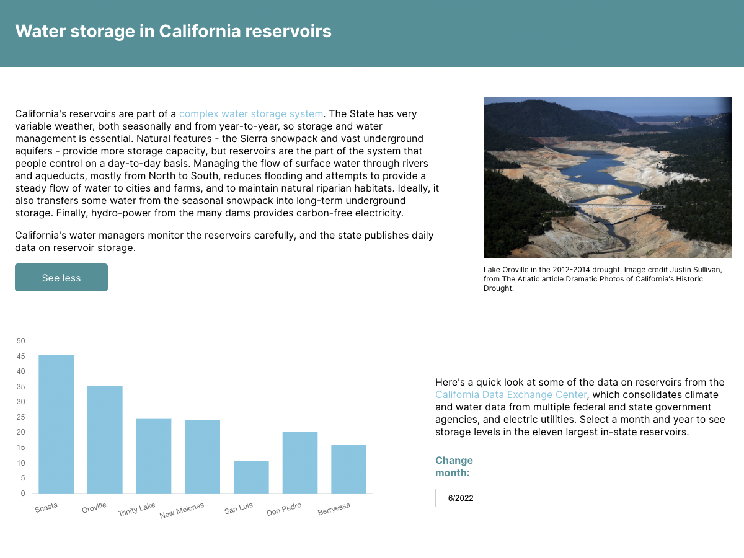The image size is (744, 558).
Task: Click the Water storage in California reservoirs heading
Action: [173, 31]
